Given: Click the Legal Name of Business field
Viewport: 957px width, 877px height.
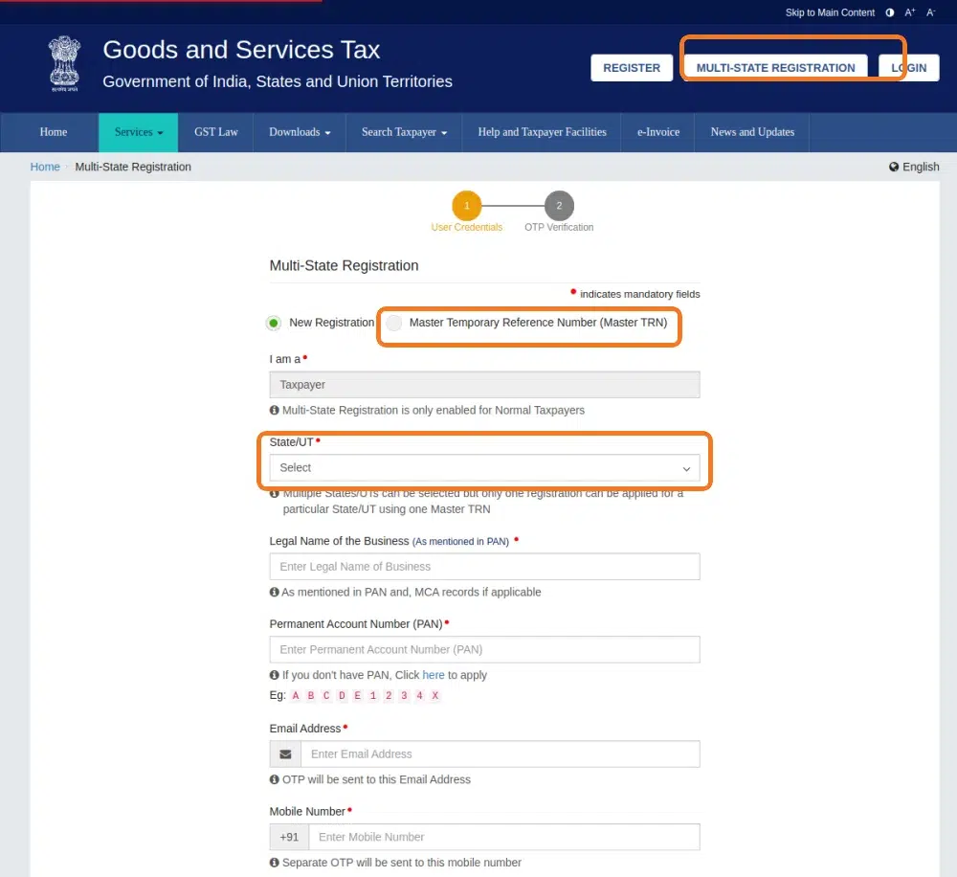Looking at the screenshot, I should pos(484,567).
